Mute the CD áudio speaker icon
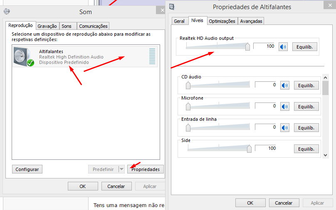The image size is (336, 210). click(x=284, y=85)
